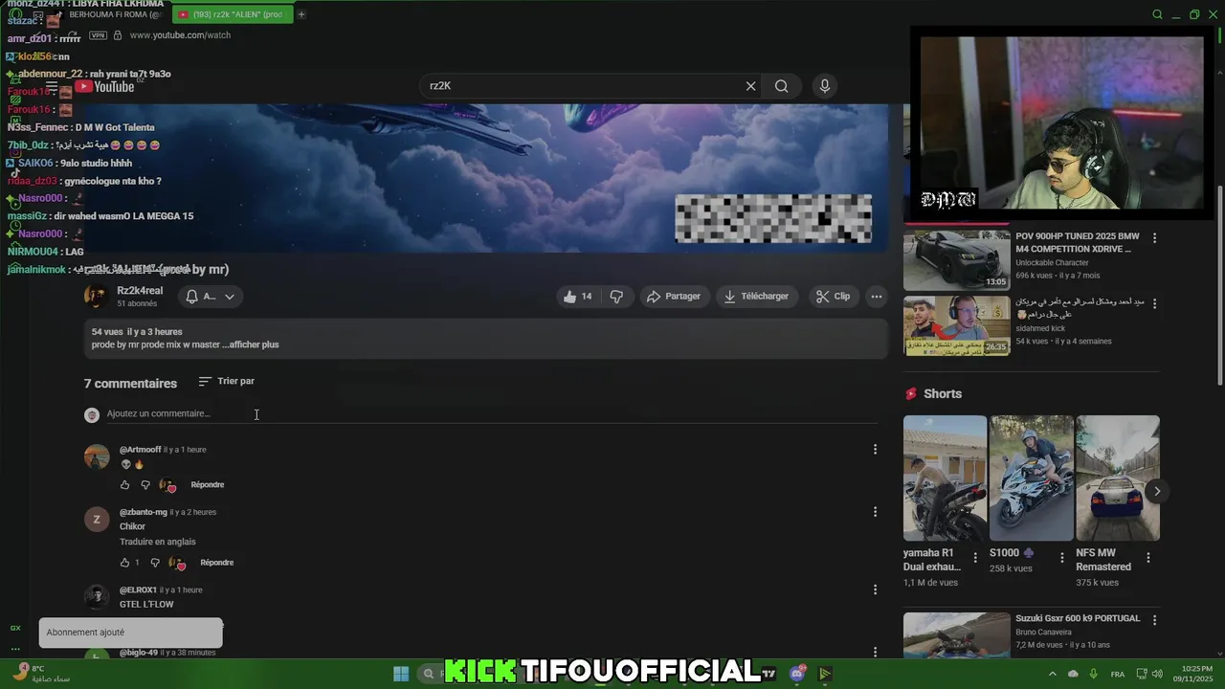The image size is (1225, 689).
Task: Open the subscription notification bell dropdown
Action: tap(210, 297)
